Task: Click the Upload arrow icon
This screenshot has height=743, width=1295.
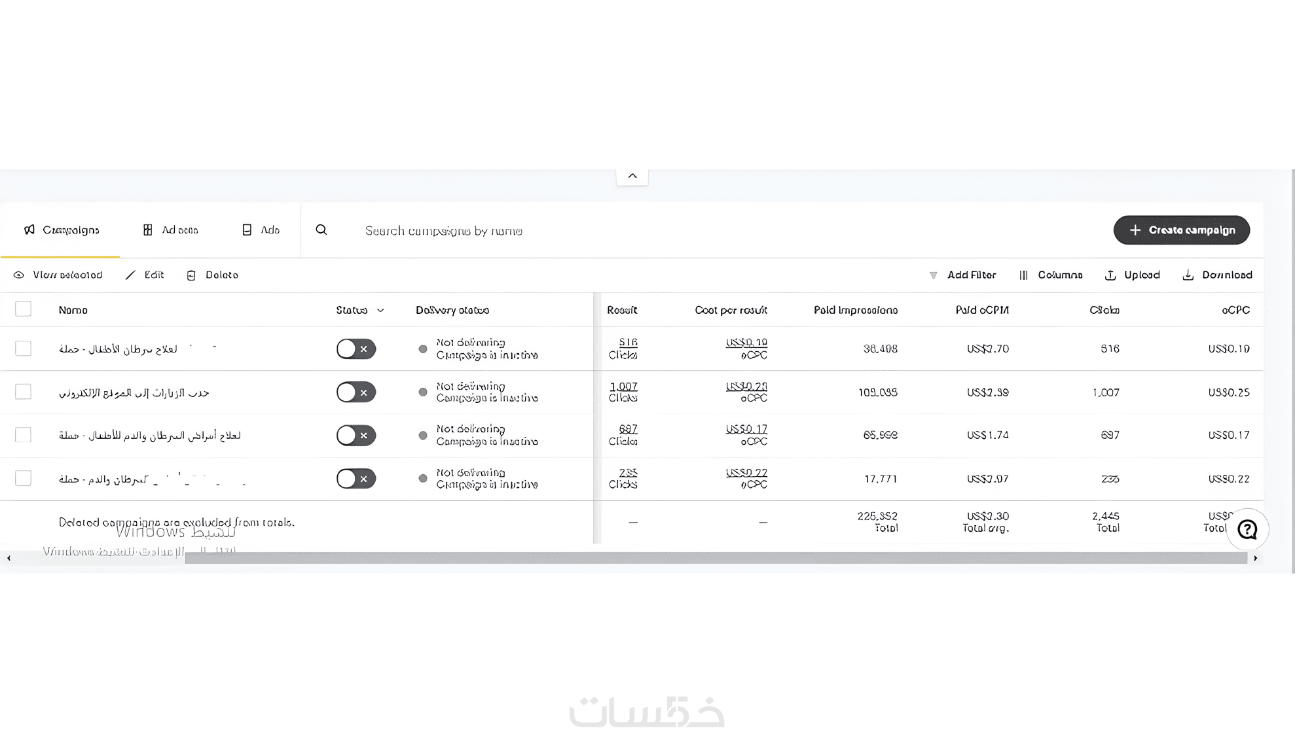Action: [1110, 275]
